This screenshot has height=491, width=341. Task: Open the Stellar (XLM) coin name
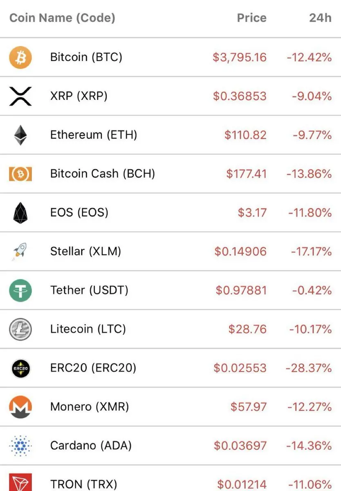(x=85, y=251)
